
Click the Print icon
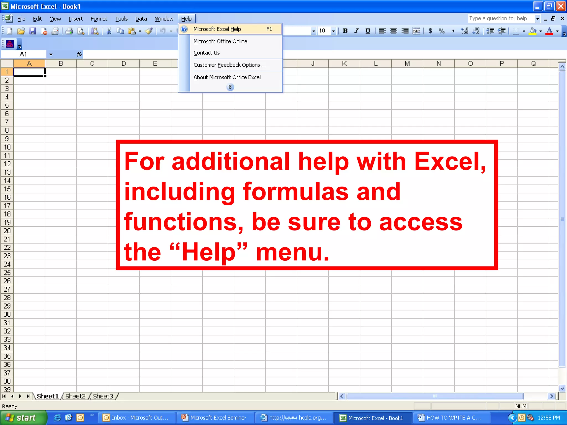pyautogui.click(x=69, y=31)
